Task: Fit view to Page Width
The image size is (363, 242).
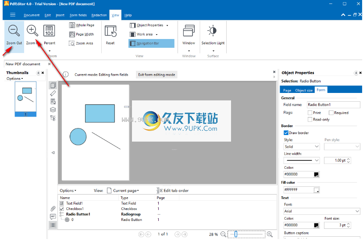Action: pyautogui.click(x=82, y=34)
